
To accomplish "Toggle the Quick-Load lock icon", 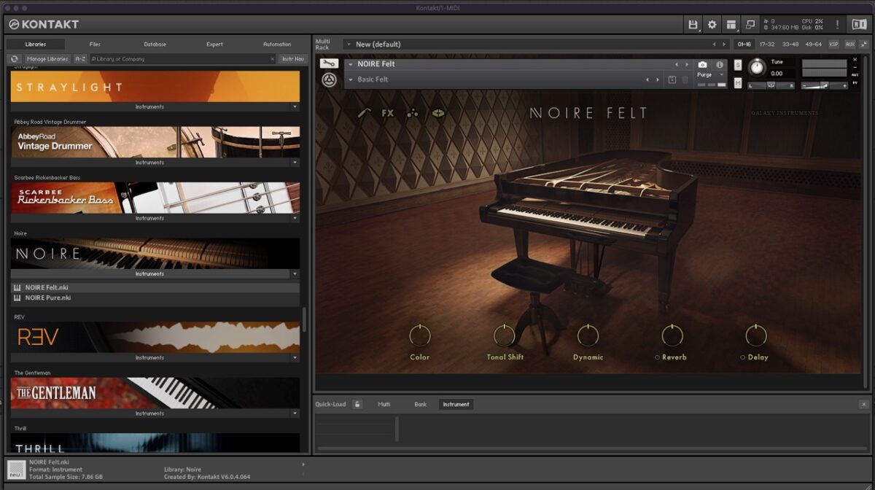I will 357,404.
